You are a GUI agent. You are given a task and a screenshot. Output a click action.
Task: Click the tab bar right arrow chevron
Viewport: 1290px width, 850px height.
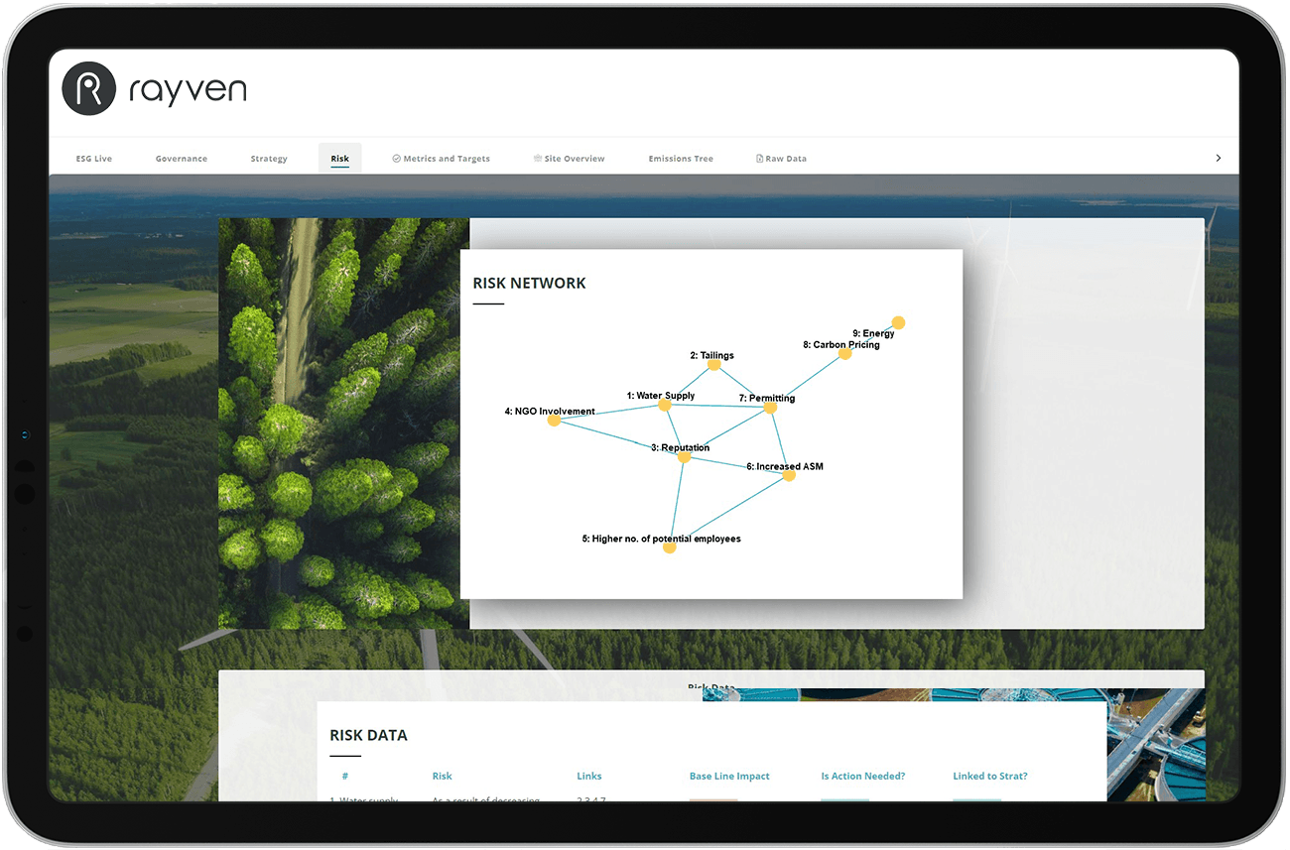[x=1219, y=158]
